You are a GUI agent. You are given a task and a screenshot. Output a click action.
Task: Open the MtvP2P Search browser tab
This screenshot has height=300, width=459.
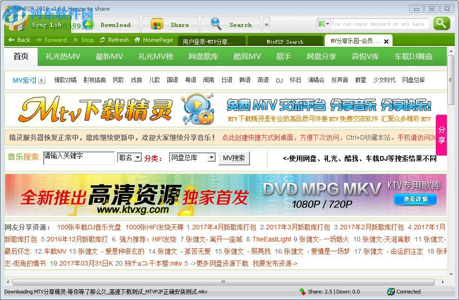click(285, 41)
